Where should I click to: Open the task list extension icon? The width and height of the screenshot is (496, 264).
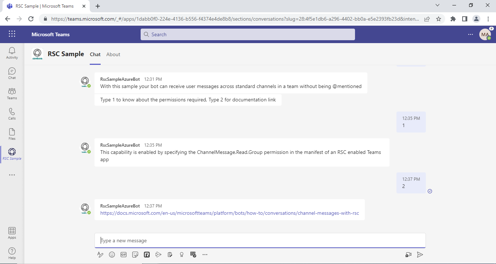click(193, 255)
